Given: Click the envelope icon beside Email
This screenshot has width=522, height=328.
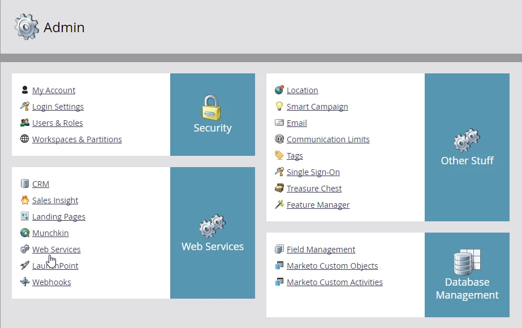Looking at the screenshot, I should click(x=279, y=123).
